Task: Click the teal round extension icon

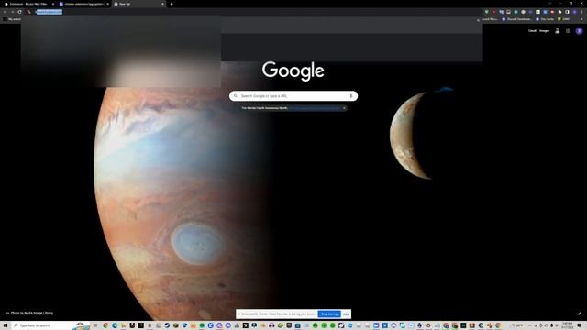Action: 515,12
